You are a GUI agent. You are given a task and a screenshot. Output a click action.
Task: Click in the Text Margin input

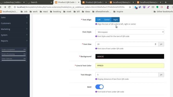click(x=127, y=75)
